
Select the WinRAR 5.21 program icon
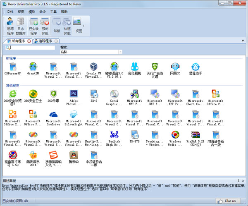(196, 138)
